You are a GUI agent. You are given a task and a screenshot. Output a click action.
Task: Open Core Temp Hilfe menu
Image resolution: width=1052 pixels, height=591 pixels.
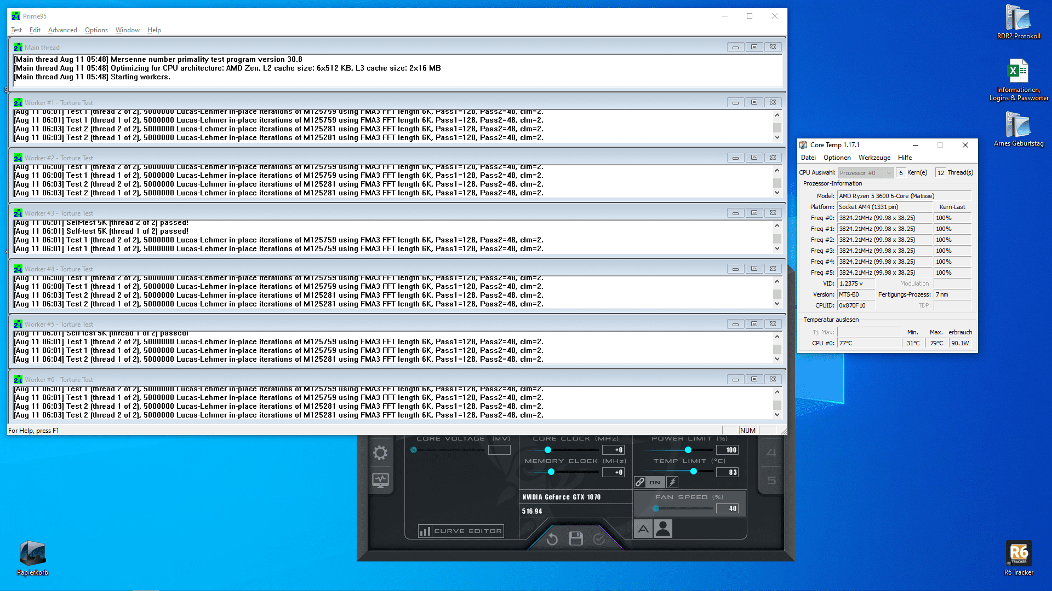pyautogui.click(x=905, y=158)
